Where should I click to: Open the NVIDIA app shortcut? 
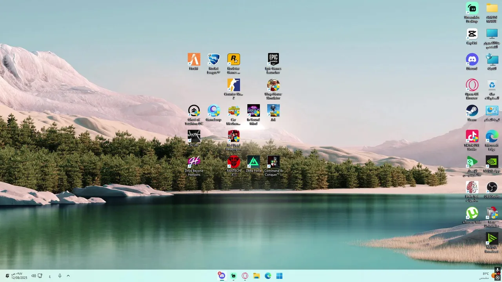pyautogui.click(x=492, y=164)
